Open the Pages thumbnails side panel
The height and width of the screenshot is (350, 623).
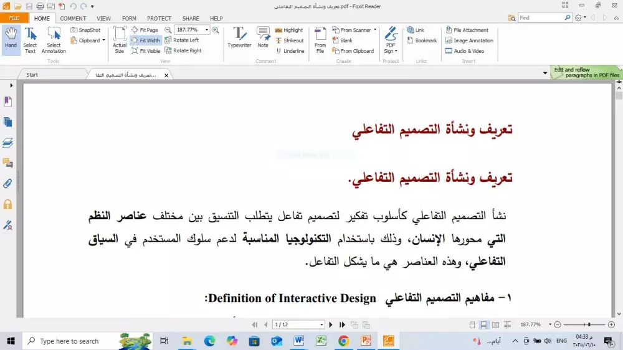pyautogui.click(x=7, y=122)
